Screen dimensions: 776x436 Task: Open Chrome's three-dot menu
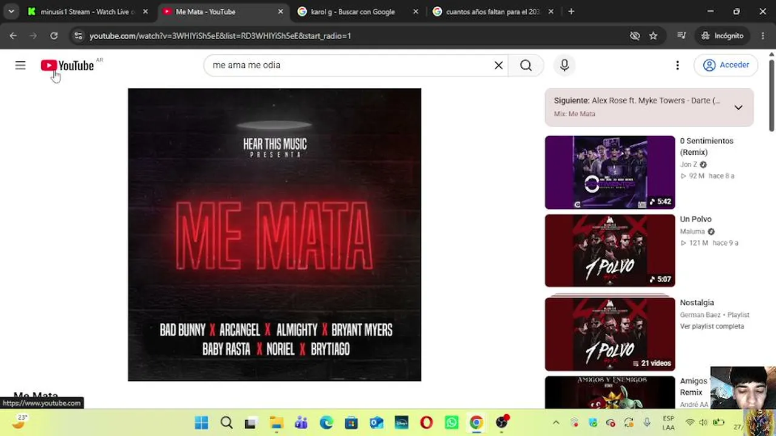(763, 36)
